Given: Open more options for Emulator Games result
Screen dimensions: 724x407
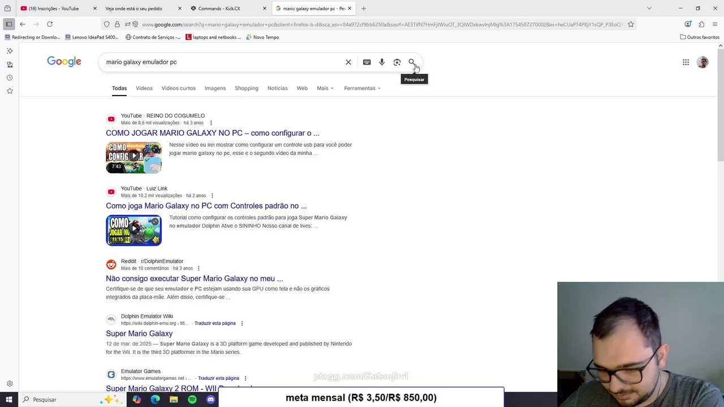Looking at the screenshot, I should [245, 378].
